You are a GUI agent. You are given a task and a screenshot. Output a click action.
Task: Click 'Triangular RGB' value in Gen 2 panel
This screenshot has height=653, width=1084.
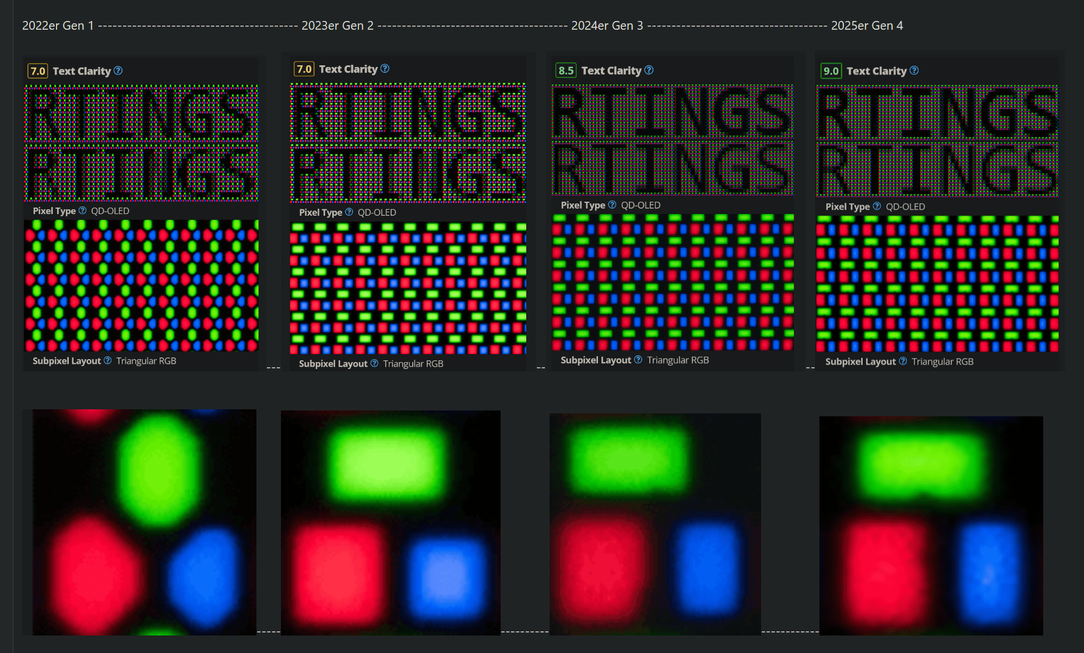point(413,364)
